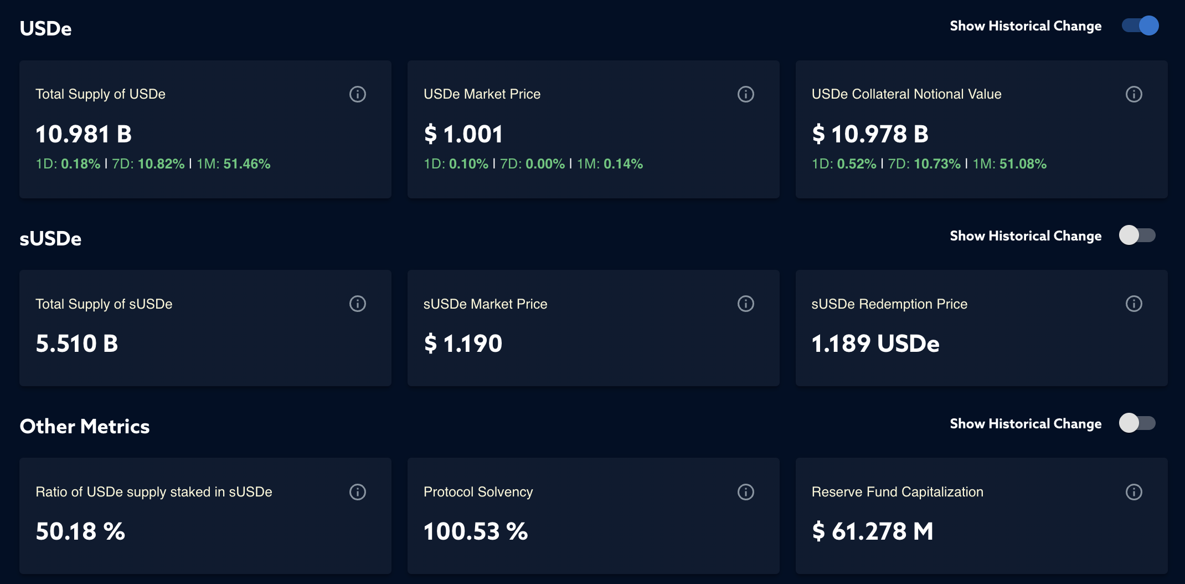
Task: Open Protocol Solvency info icon
Action: tap(746, 492)
